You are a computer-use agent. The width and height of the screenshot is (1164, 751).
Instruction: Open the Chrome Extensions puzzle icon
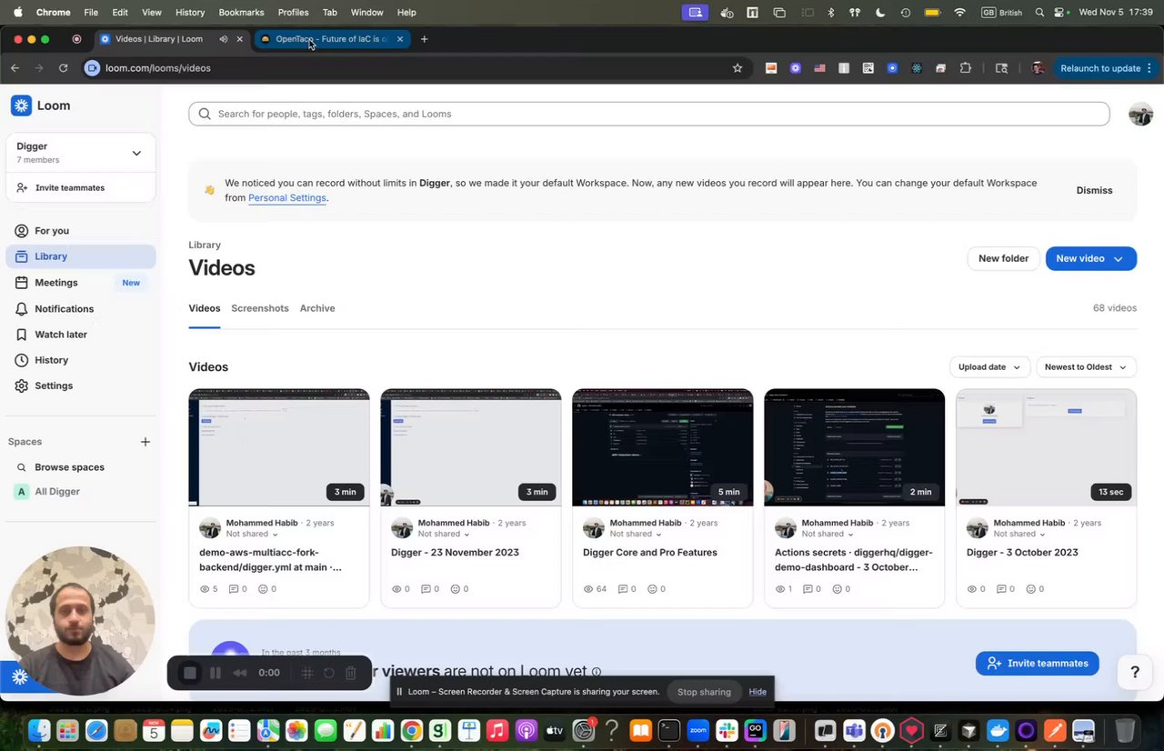(x=966, y=68)
